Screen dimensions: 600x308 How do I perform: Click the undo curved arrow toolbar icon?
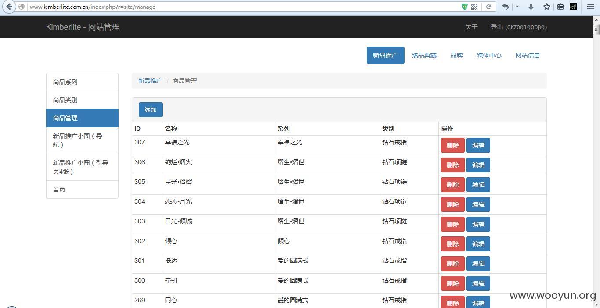[506, 7]
